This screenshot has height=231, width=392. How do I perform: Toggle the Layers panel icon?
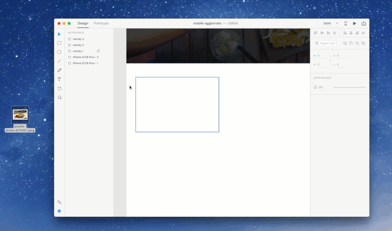point(59,211)
